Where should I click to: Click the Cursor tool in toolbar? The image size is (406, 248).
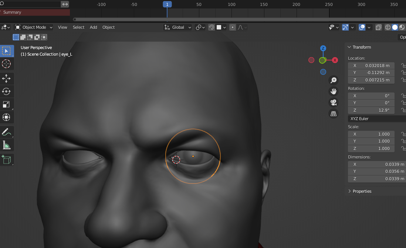pos(6,64)
